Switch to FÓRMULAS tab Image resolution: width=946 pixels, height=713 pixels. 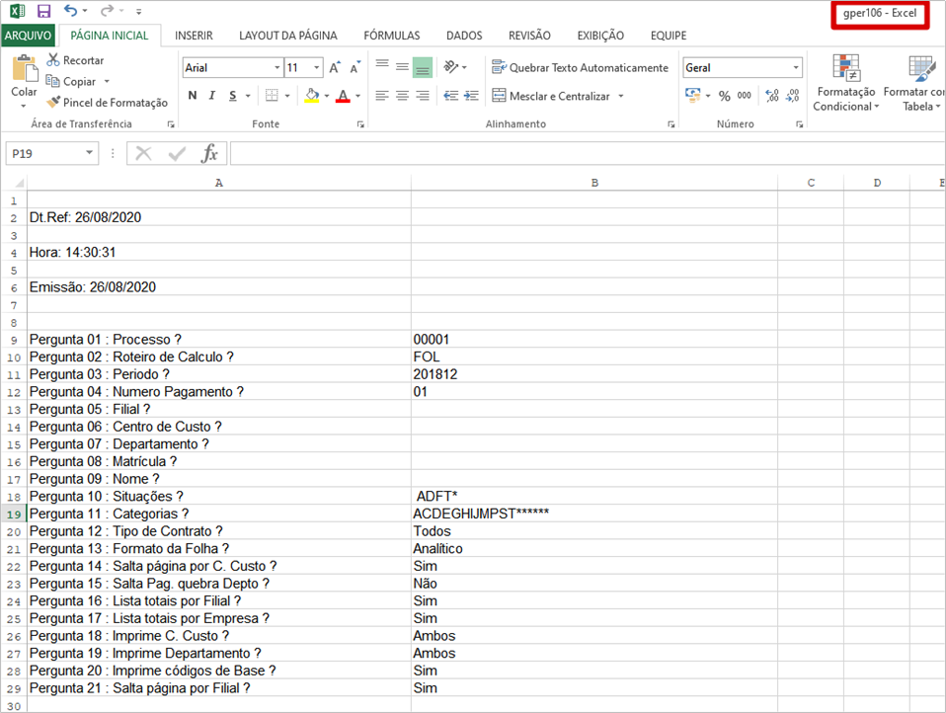[392, 36]
